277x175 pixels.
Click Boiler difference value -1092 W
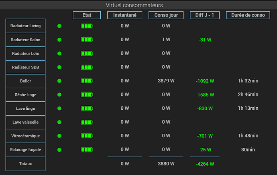click(x=205, y=81)
